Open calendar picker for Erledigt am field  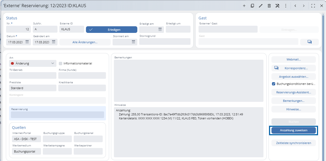[x=160, y=29]
